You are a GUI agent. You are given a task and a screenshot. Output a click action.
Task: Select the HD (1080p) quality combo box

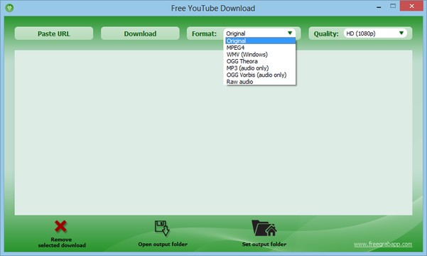point(375,33)
